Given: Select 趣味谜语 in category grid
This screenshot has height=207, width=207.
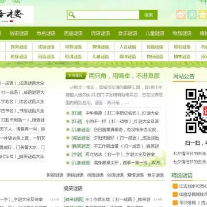Looking at the screenshot, I should click(x=128, y=56).
